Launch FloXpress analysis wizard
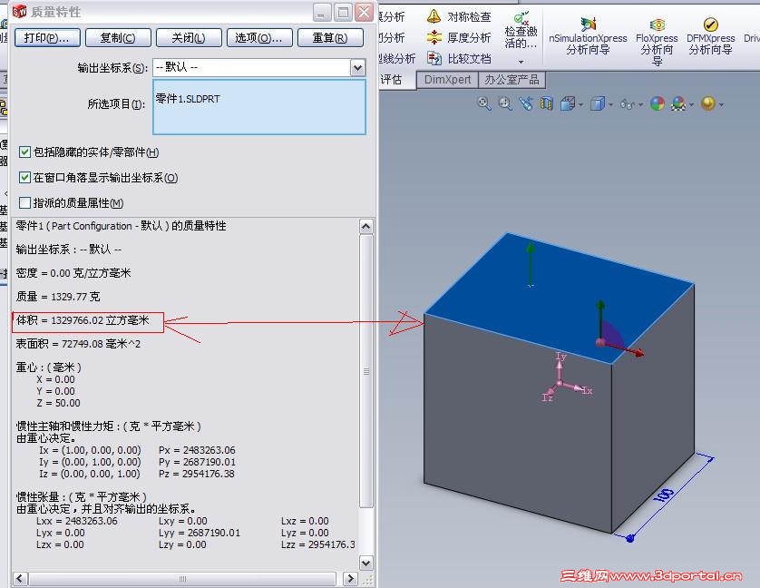This screenshot has width=760, height=588. click(x=657, y=41)
